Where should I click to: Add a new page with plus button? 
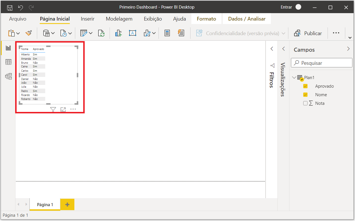click(x=67, y=204)
